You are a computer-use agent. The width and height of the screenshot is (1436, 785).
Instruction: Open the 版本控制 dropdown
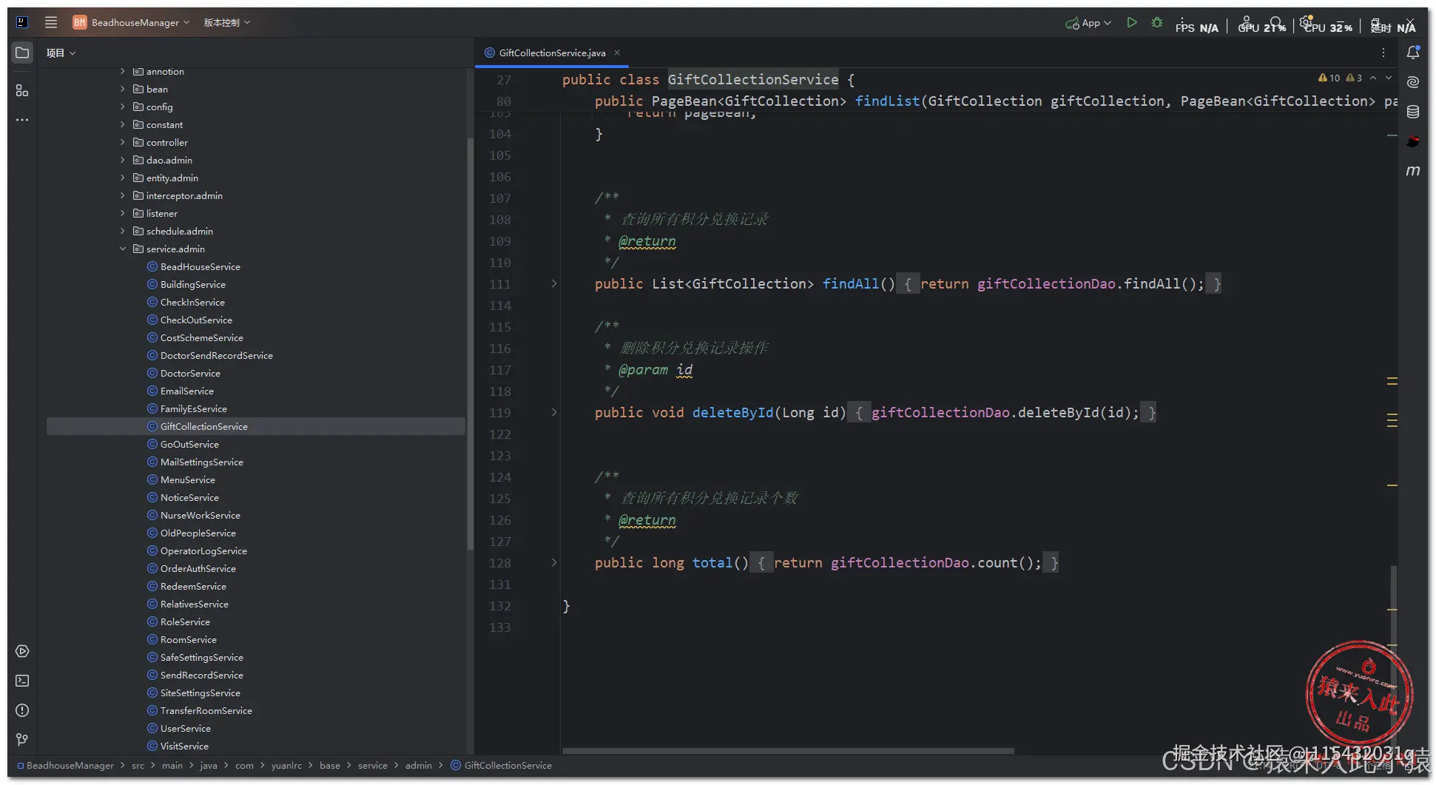pos(227,23)
